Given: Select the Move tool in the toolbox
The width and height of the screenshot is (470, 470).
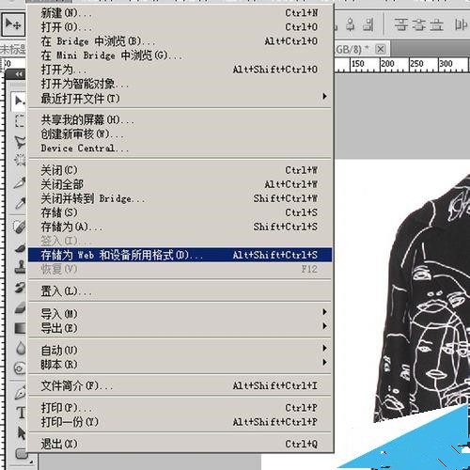Looking at the screenshot, I should [19, 101].
